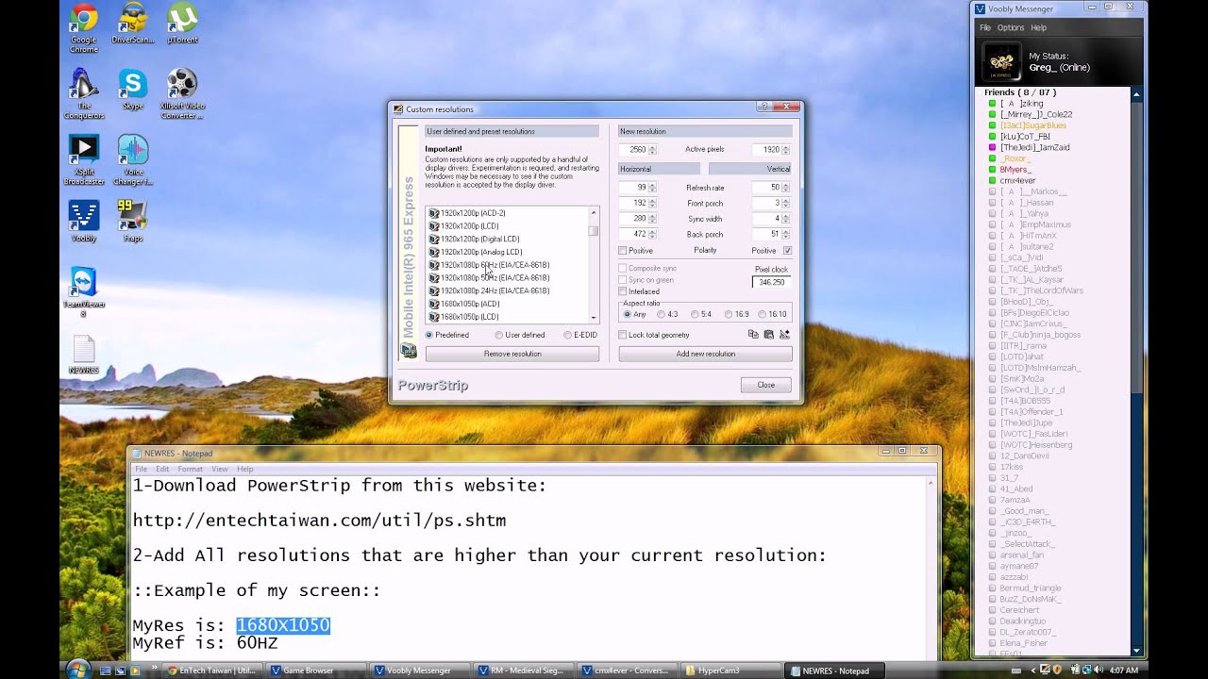This screenshot has width=1208, height=679.
Task: Open the NEWRES text file on desktop
Action: pos(83,355)
